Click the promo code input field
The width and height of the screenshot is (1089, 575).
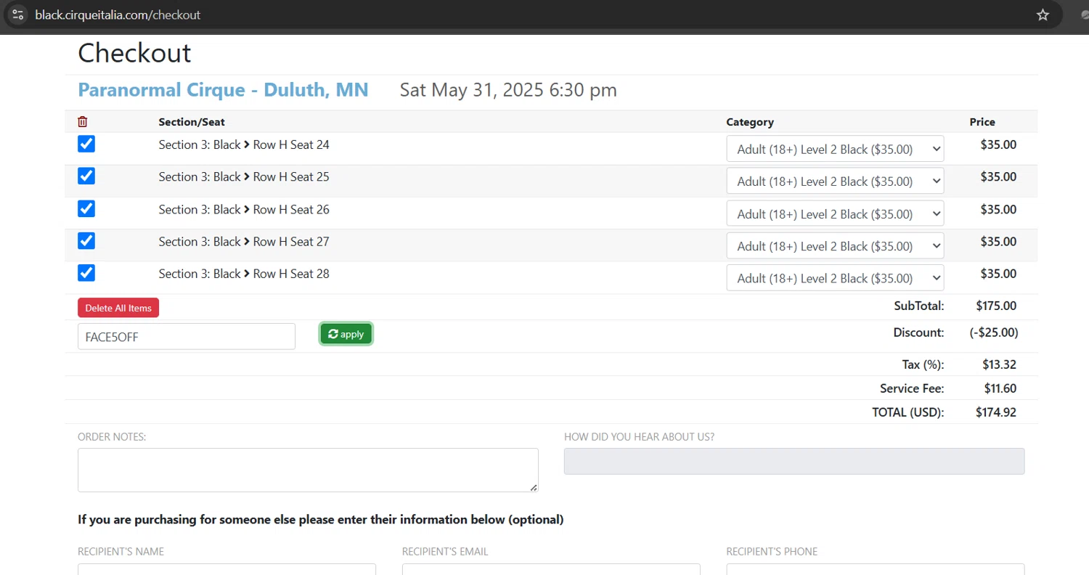[x=186, y=337]
